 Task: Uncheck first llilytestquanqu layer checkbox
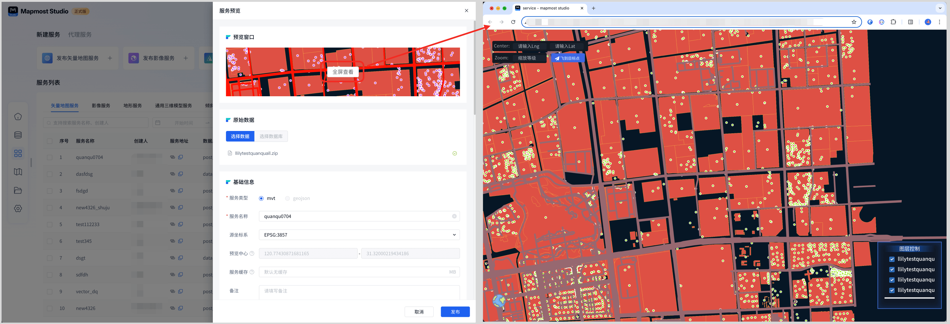tap(892, 259)
